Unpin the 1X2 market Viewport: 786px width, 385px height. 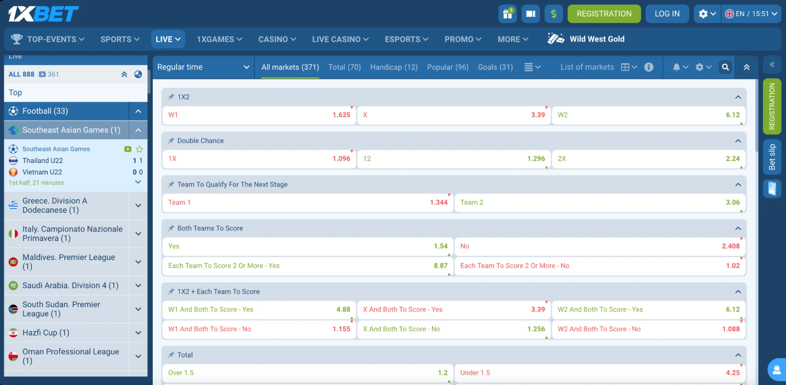(171, 97)
